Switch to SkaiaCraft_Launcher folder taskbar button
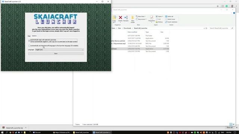Image resolution: width=239 pixels, height=134 pixels. tap(81, 133)
